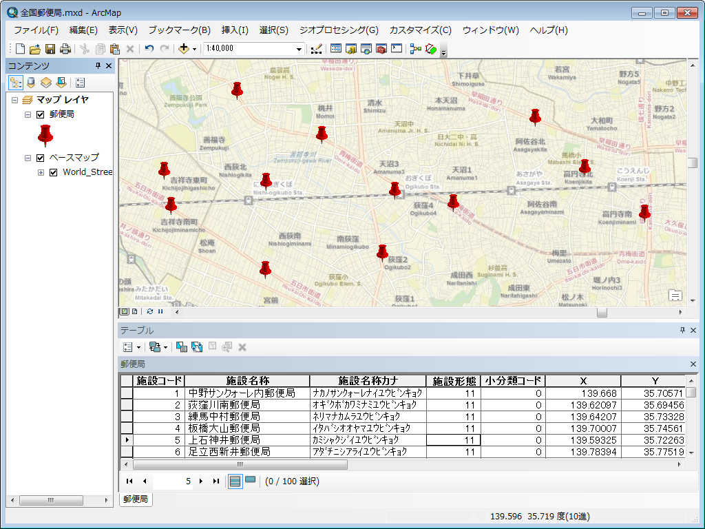Switch the table selection
Image resolution: width=705 pixels, height=529 pixels.
tap(197, 347)
